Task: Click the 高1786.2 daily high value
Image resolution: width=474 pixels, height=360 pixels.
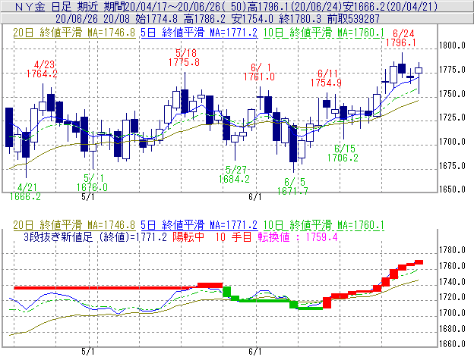Action: coord(204,19)
